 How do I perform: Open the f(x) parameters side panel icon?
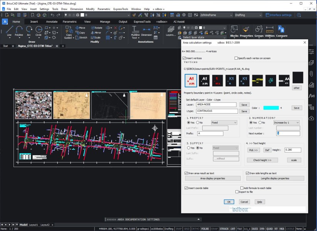pyautogui.click(x=311, y=95)
